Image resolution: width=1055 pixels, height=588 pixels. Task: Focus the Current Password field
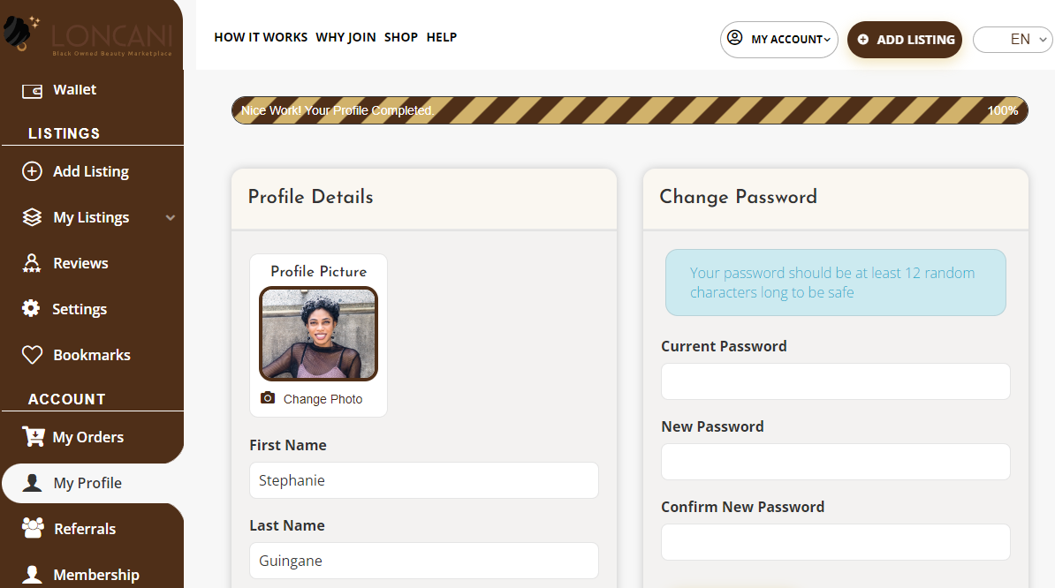tap(836, 381)
